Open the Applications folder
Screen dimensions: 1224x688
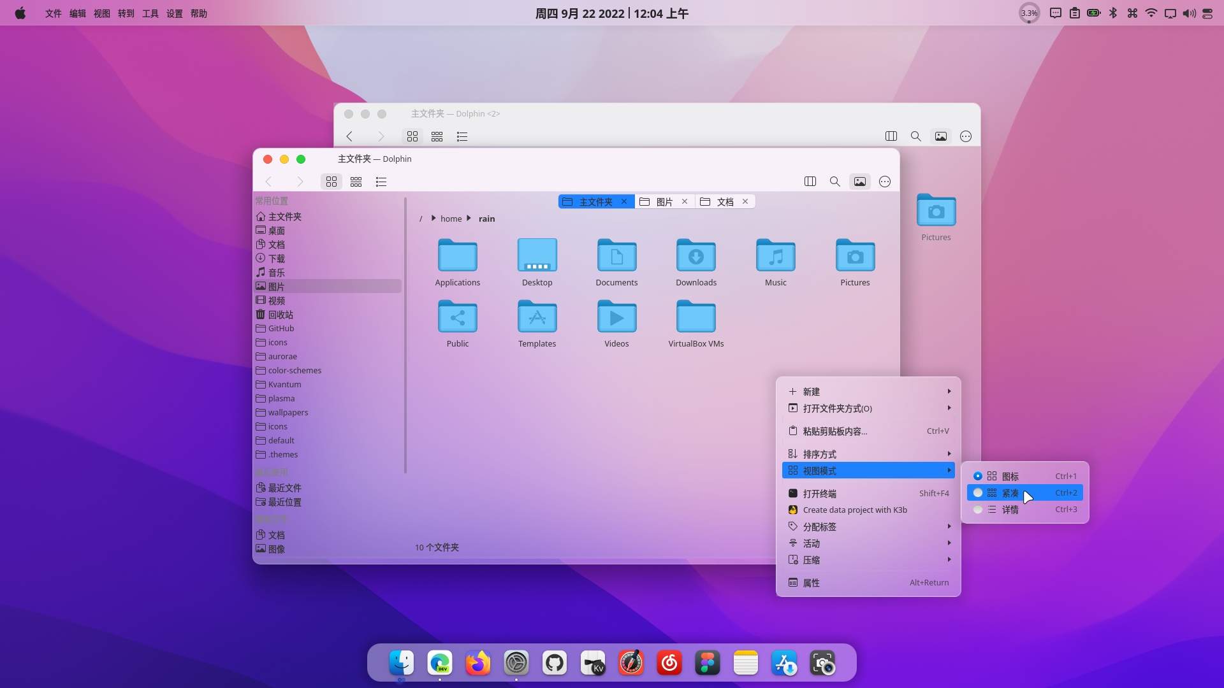click(458, 262)
